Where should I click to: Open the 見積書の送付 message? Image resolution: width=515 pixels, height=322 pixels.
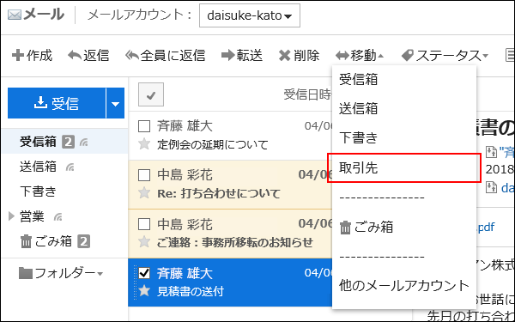point(191,291)
